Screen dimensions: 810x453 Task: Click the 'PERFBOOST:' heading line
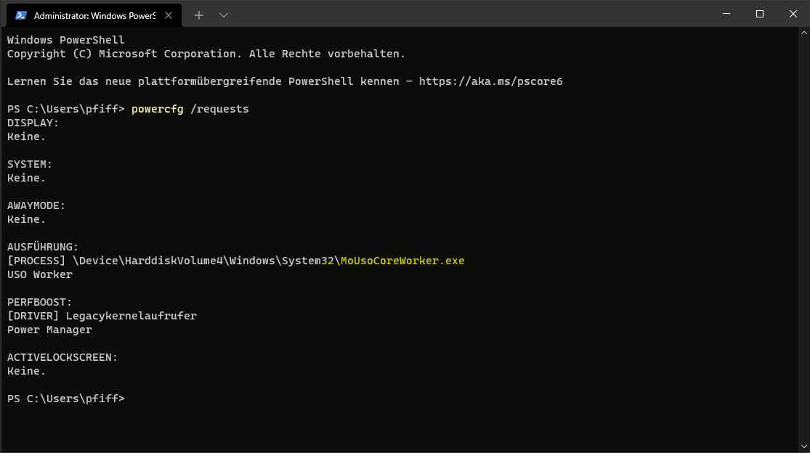tap(39, 302)
